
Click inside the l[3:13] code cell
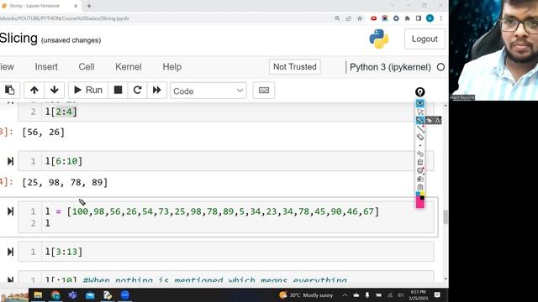(x=226, y=252)
